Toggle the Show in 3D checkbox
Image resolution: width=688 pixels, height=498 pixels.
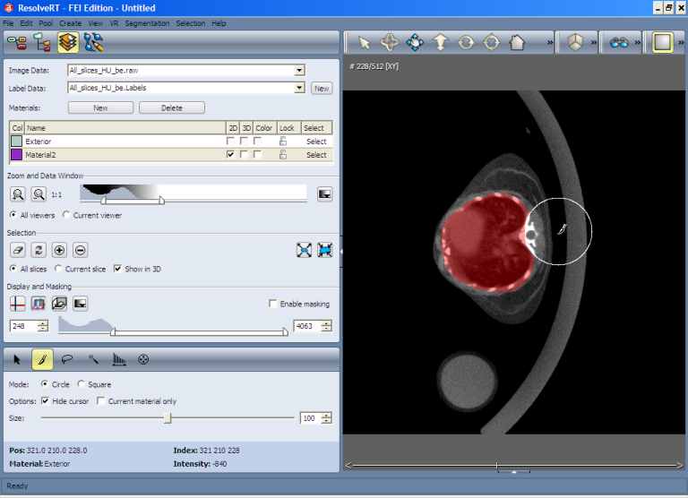click(x=118, y=269)
